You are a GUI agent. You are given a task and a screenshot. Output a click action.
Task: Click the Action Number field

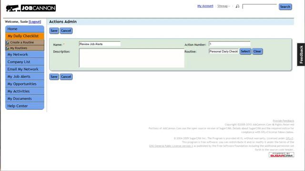[230, 44]
